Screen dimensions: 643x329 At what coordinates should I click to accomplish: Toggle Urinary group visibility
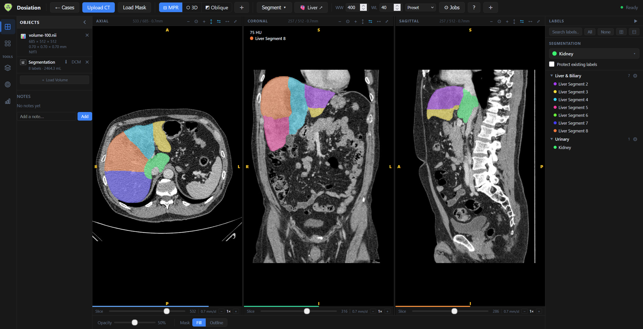coord(635,139)
